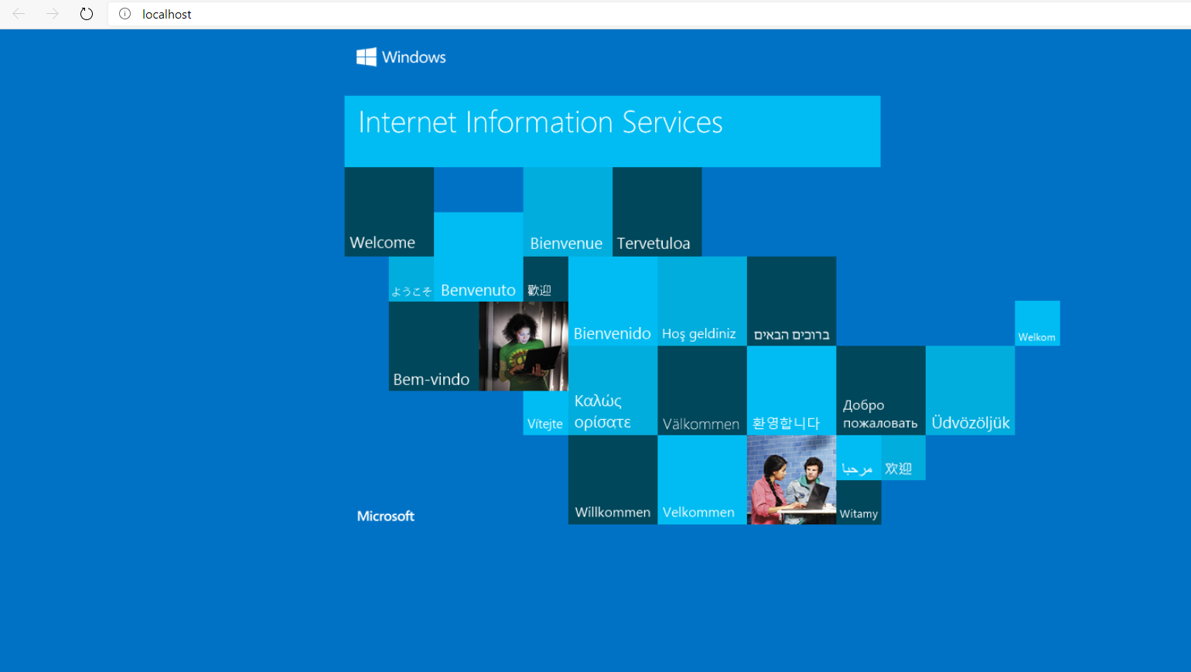Click the Windows text label

(414, 57)
